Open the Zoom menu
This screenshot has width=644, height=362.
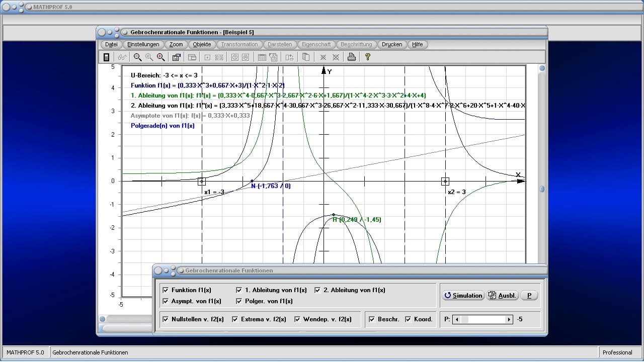tap(176, 44)
